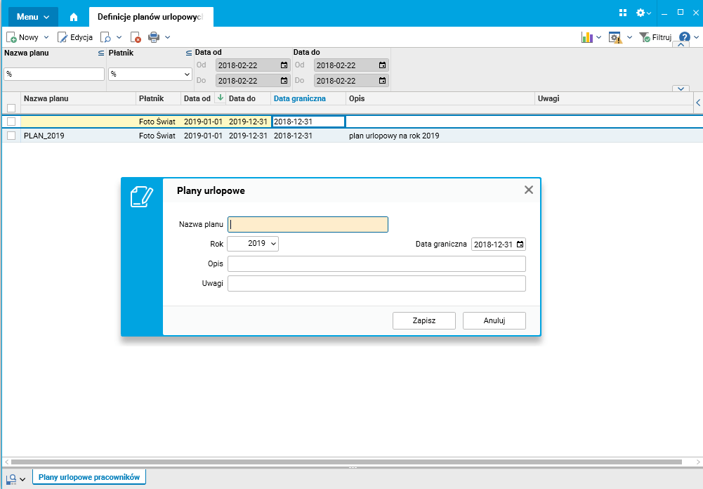Collapse the filter panel with up chevron
This screenshot has height=489, width=703.
(x=681, y=45)
